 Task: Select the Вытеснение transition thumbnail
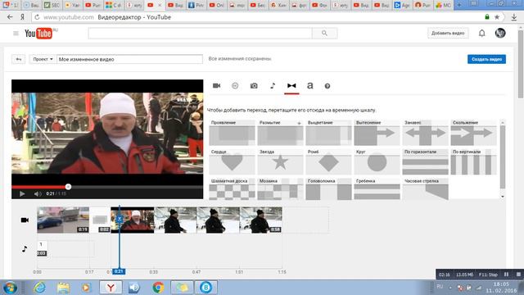377,133
